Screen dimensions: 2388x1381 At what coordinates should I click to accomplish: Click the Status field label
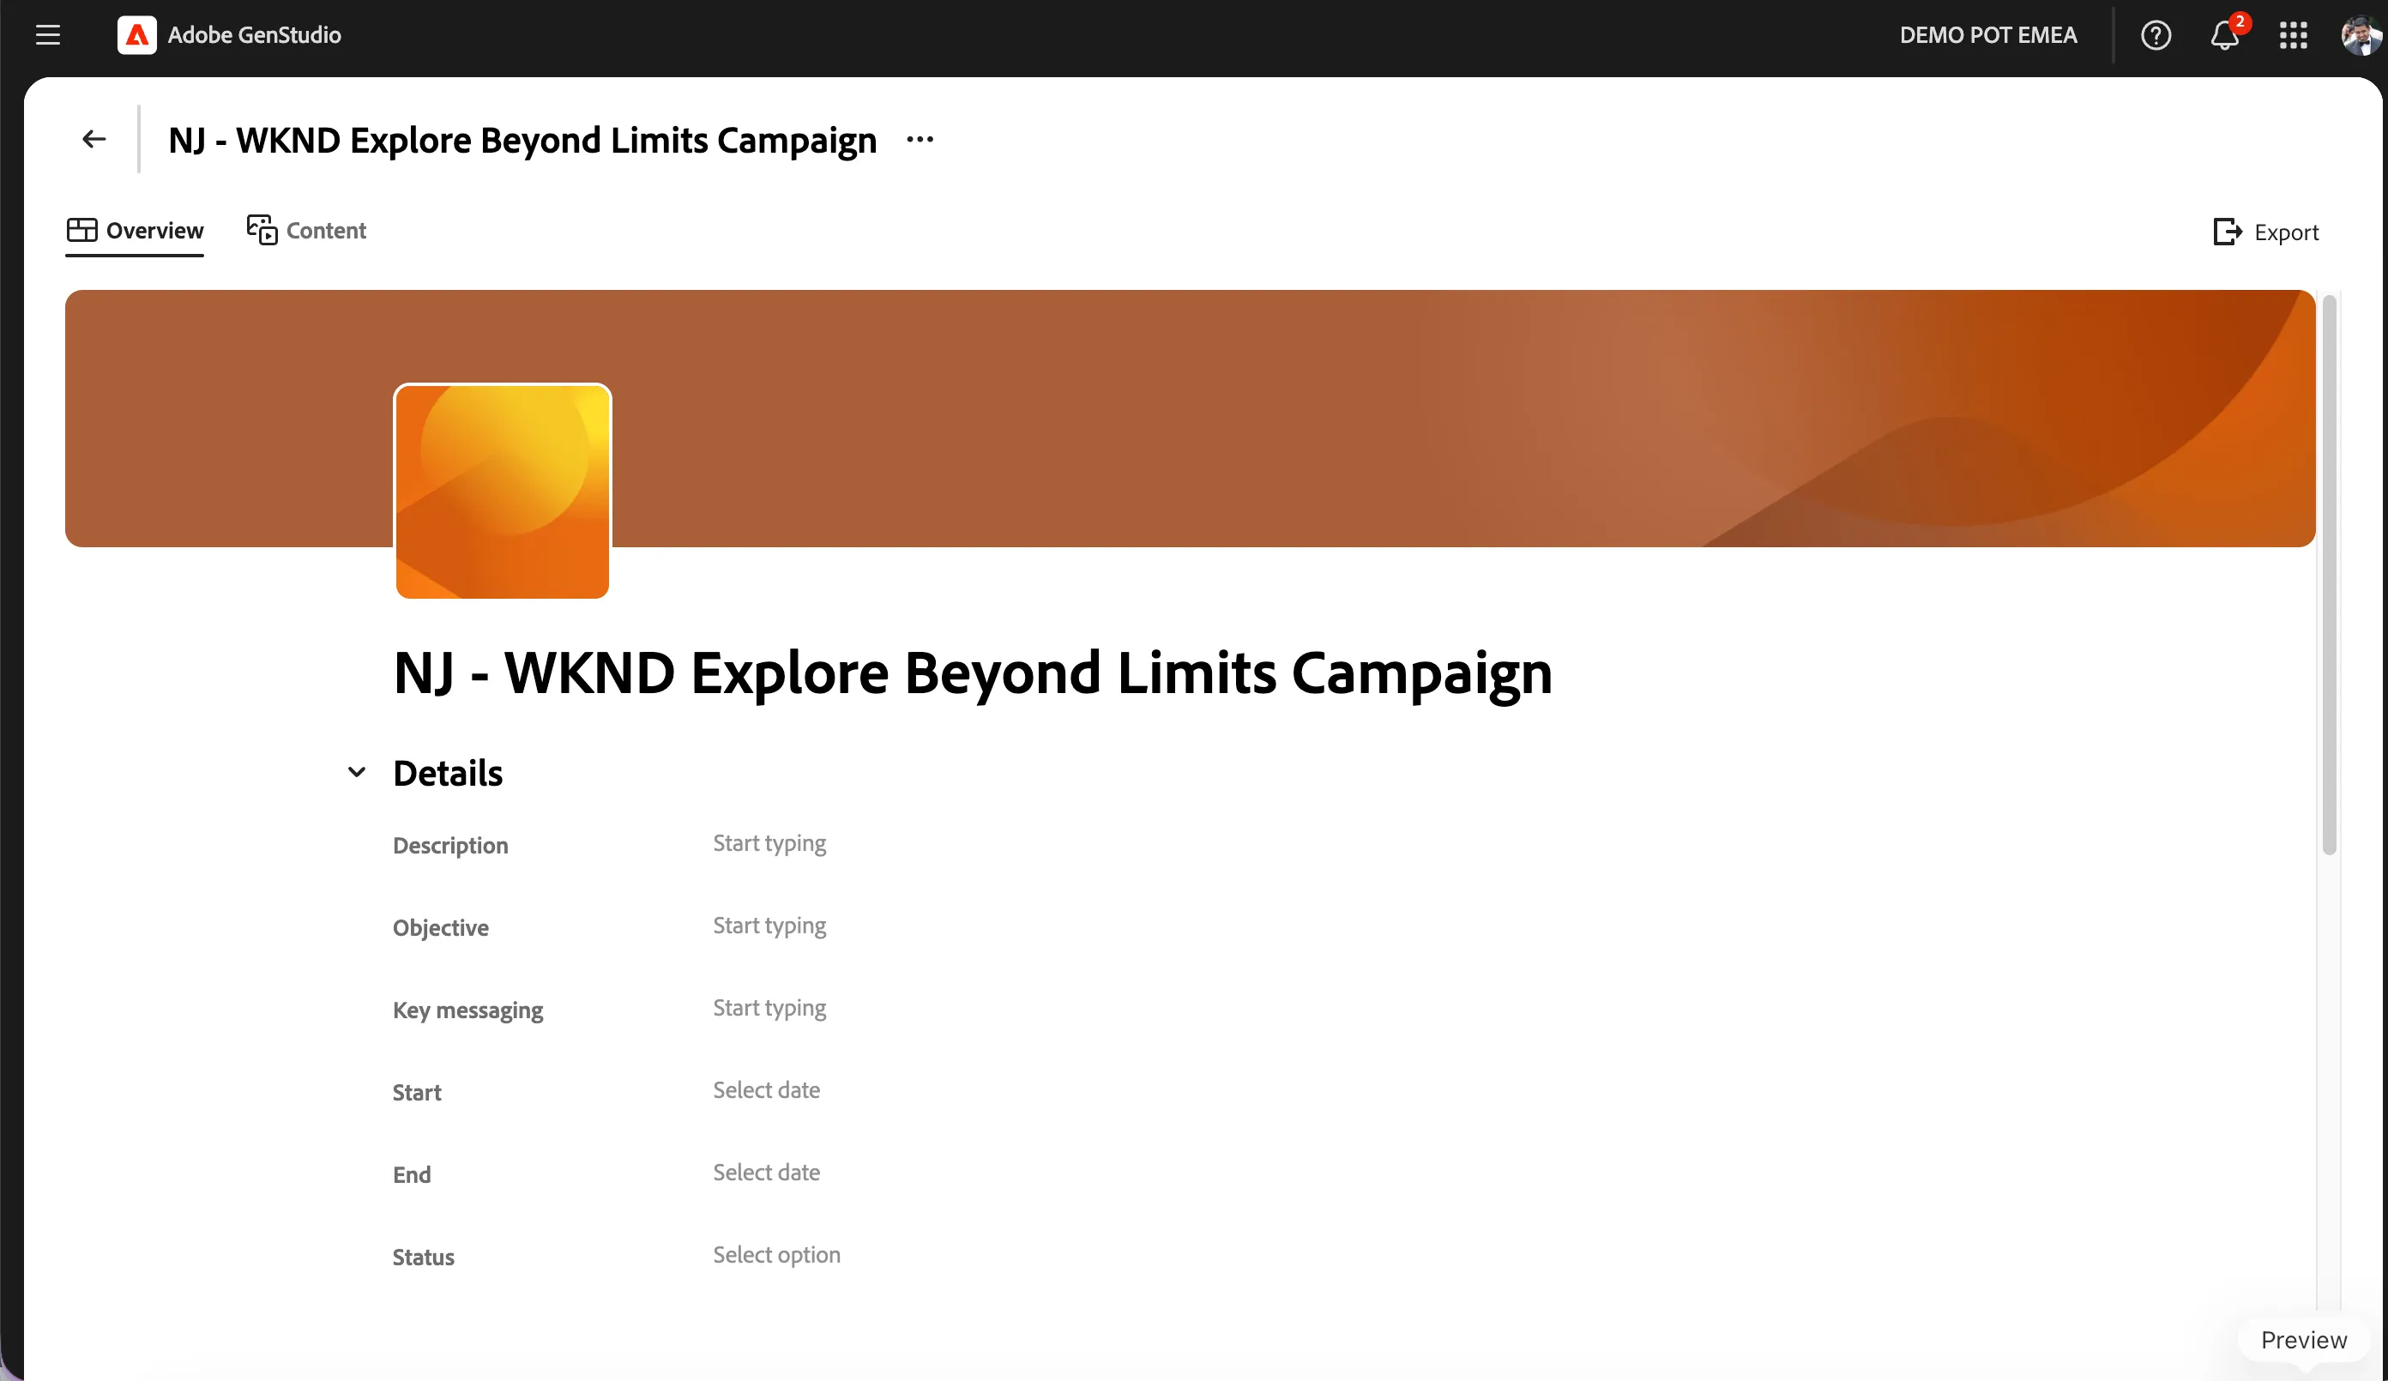424,1257
